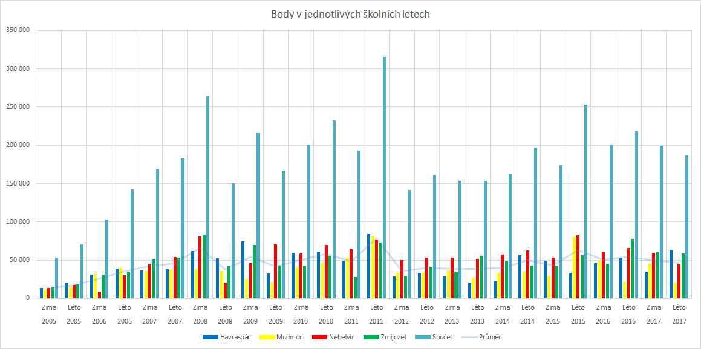701x349 pixels.
Task: Select the Součet bar for Zima 2012
Action: click(x=409, y=244)
